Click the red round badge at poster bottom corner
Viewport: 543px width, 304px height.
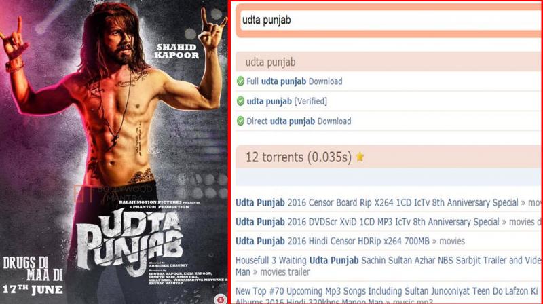[x=220, y=299]
